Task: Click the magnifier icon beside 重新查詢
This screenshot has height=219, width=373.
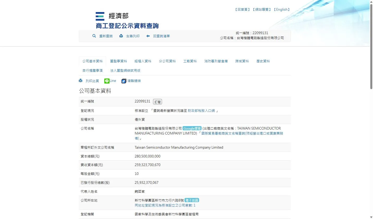Action: click(94, 36)
